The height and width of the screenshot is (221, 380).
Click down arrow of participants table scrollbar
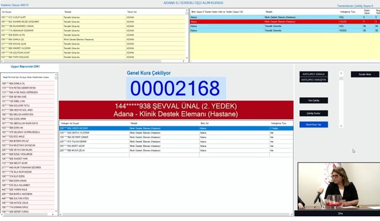pyautogui.click(x=186, y=58)
